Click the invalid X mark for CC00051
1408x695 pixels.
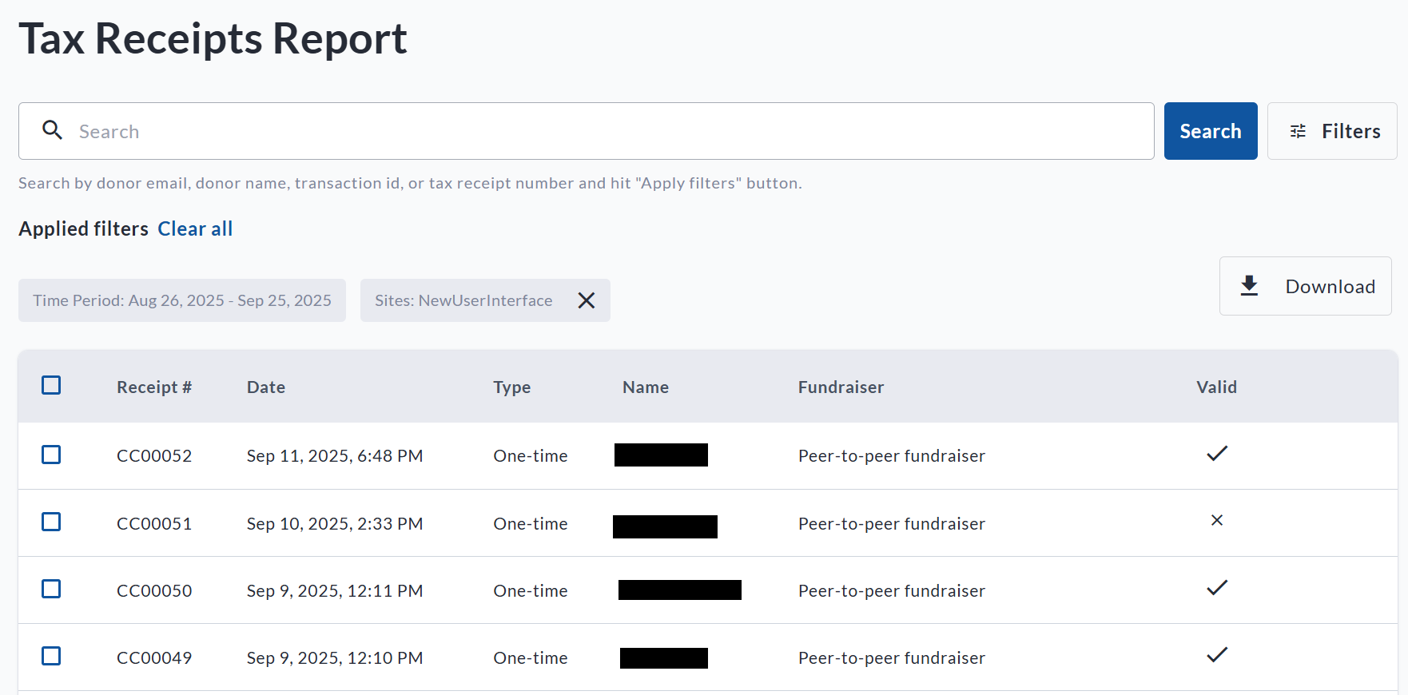click(1216, 521)
